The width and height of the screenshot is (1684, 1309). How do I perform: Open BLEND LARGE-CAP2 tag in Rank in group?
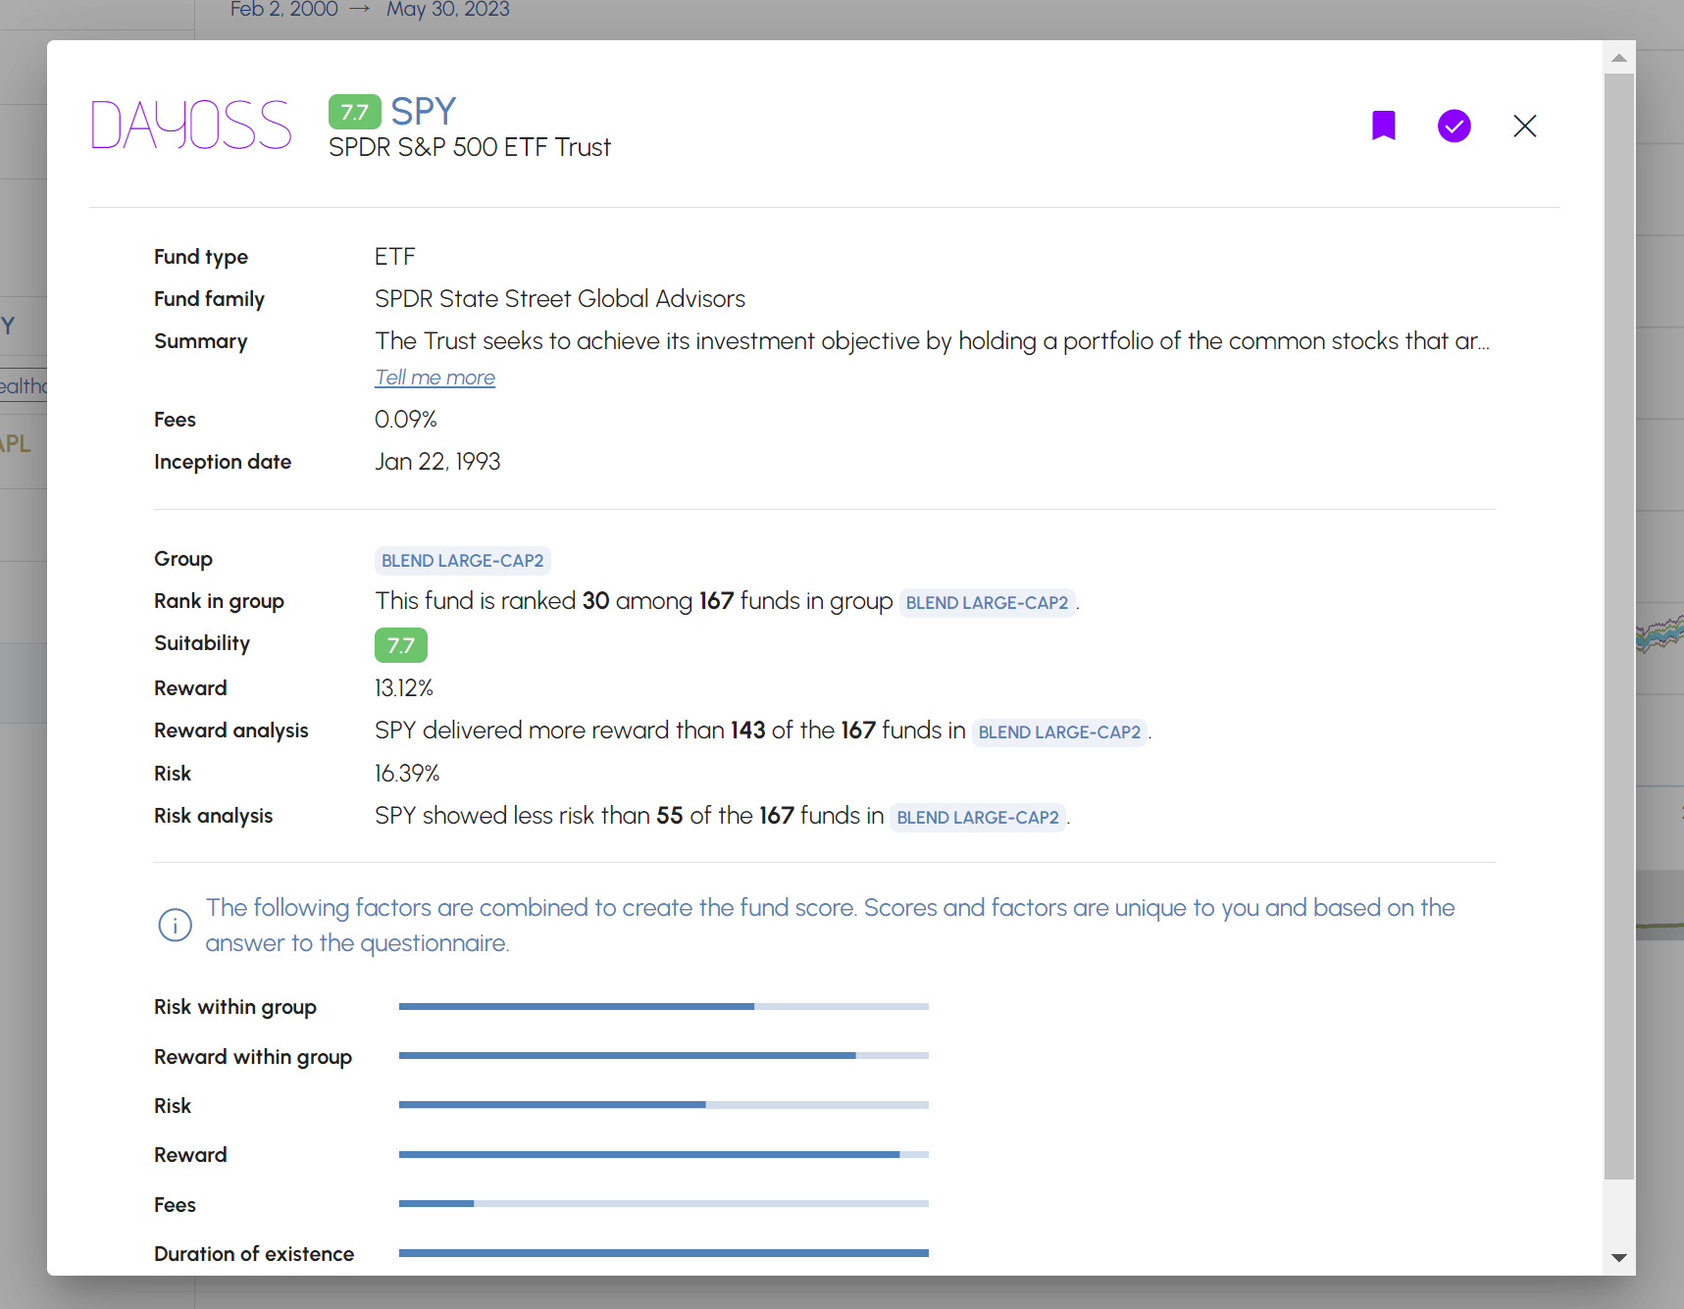coord(987,603)
